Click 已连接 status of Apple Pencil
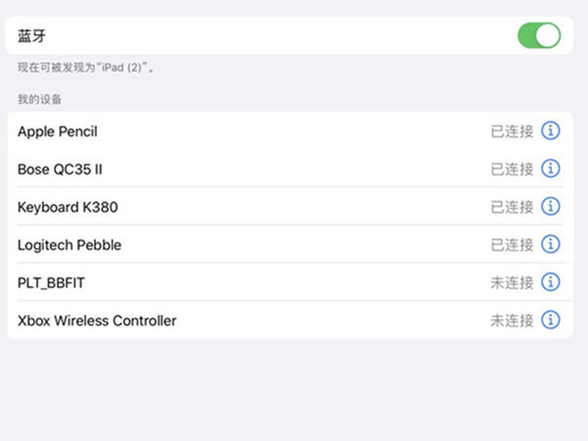Viewport: 588px width, 441px height. pyautogui.click(x=512, y=131)
